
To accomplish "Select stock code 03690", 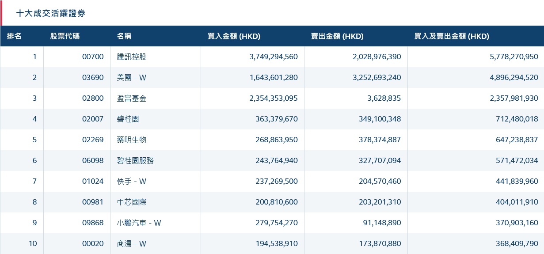I will 93,77.
